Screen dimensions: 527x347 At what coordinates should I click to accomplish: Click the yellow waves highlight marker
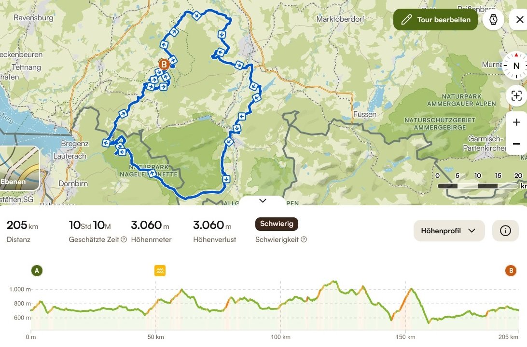click(x=160, y=270)
